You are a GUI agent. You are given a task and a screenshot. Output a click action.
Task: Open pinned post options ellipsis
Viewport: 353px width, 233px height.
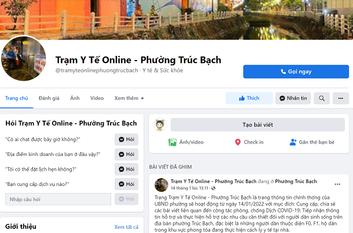point(337,184)
